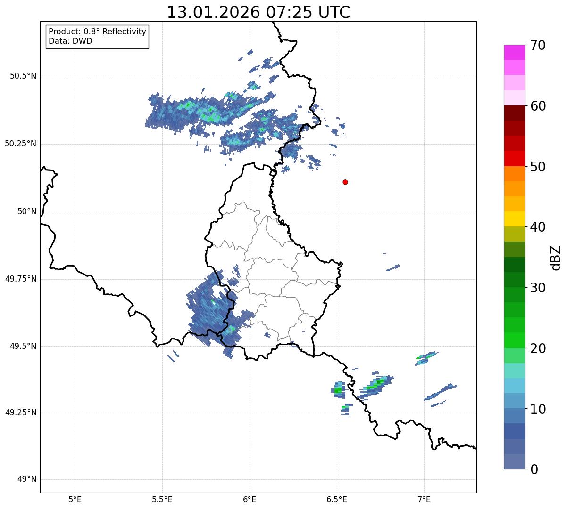Click the "Data: DWD" legend line

coord(70,41)
